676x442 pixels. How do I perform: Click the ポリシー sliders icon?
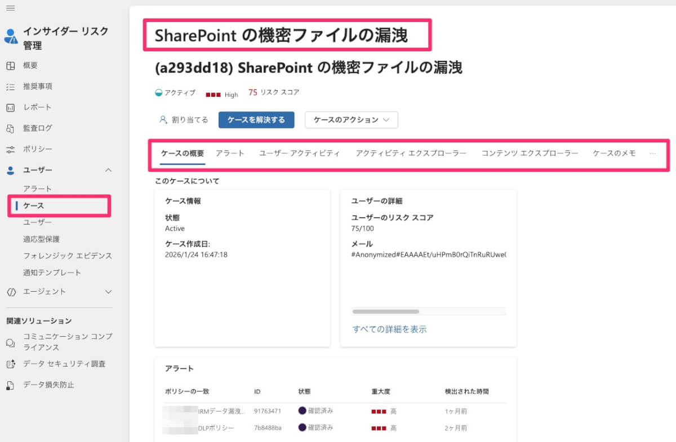10,149
